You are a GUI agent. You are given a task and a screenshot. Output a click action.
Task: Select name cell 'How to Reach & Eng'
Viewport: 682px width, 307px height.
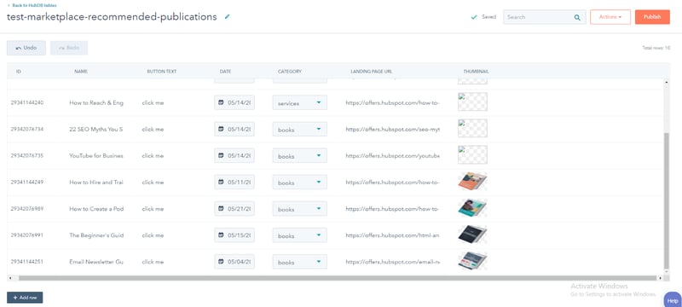[x=96, y=102]
